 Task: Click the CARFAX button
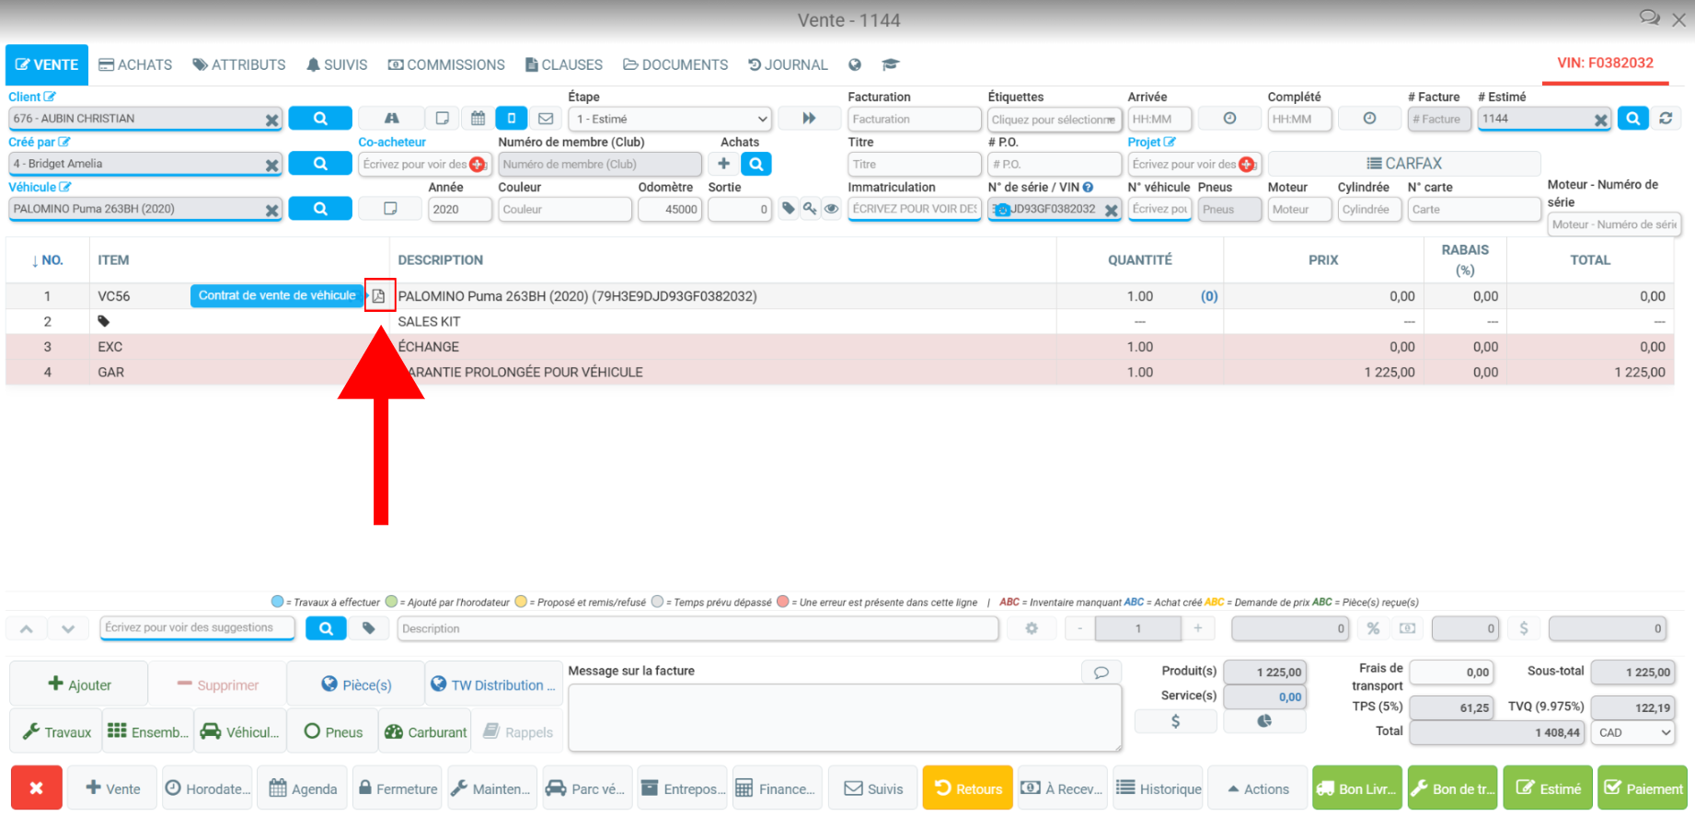1404,164
